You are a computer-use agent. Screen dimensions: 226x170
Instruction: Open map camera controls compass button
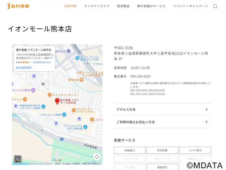coord(97,157)
